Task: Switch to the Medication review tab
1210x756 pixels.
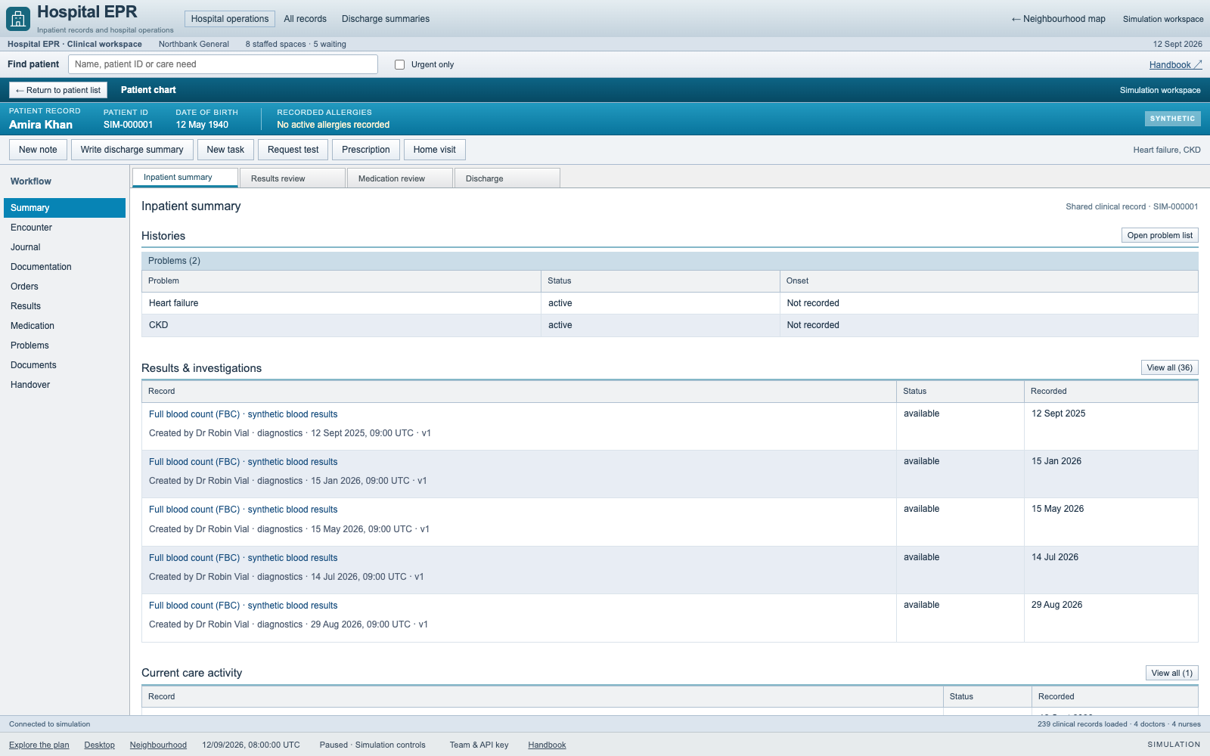Action: tap(400, 178)
